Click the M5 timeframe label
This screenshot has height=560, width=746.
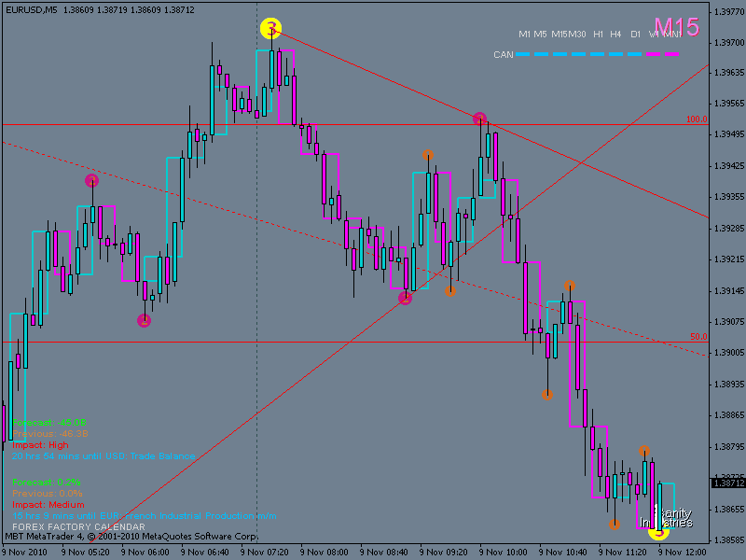tap(540, 35)
